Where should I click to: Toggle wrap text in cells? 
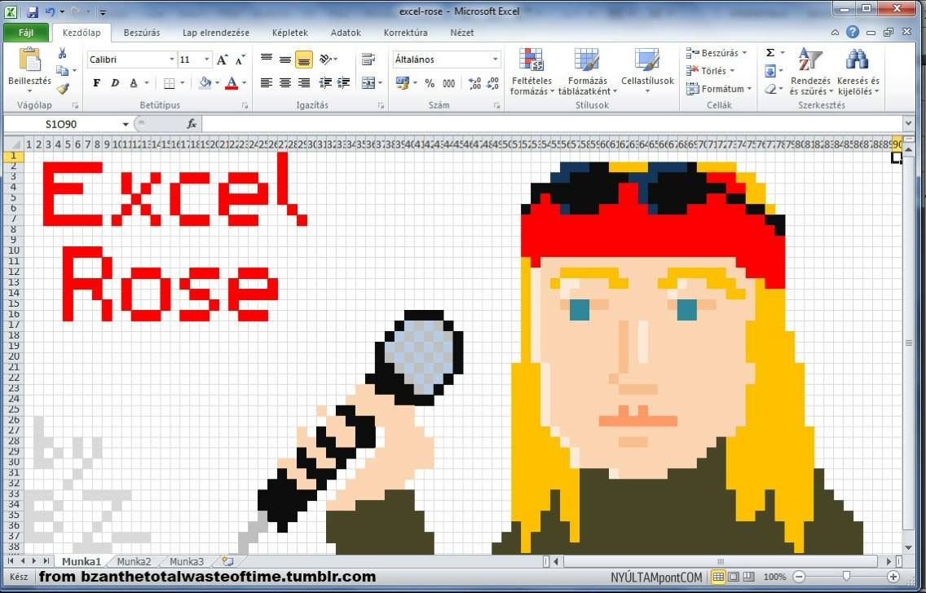click(x=368, y=59)
